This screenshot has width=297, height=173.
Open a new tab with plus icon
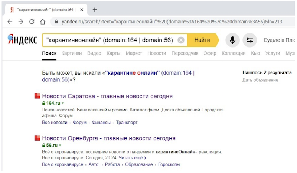click(x=95, y=10)
